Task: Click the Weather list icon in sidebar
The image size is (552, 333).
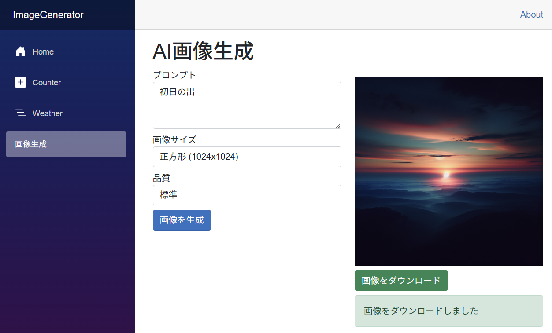Action: coord(20,113)
